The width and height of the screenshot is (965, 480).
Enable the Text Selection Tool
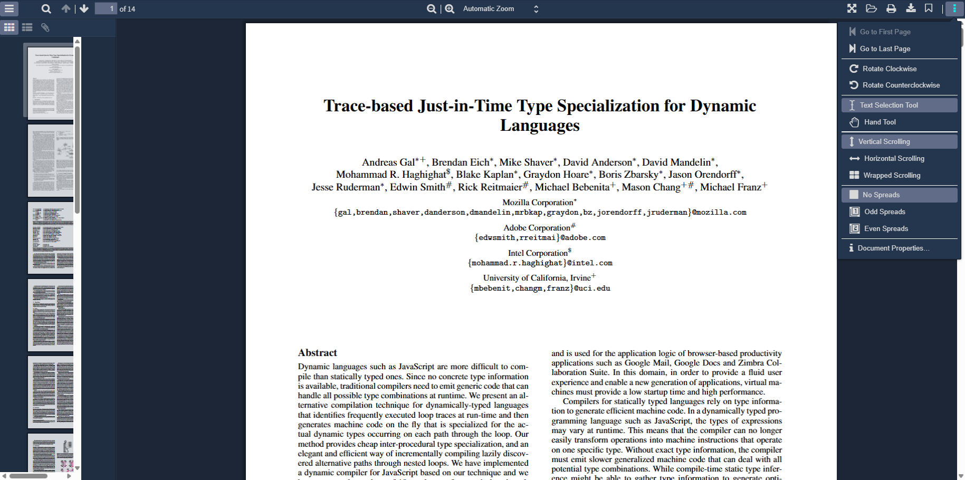pyautogui.click(x=899, y=105)
